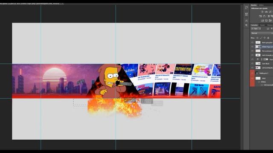Hide the PNG layer
The image size is (273, 153).
tap(252, 78)
